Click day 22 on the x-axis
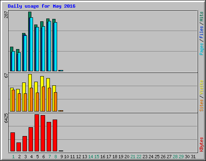This screenshot has width=206, height=161. click(139, 157)
